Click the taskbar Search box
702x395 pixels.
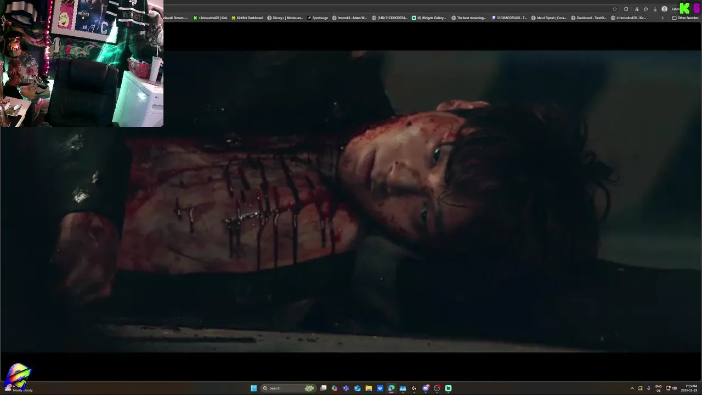[x=289, y=388]
